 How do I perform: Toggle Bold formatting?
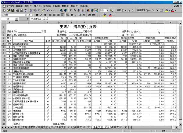(37, 15)
